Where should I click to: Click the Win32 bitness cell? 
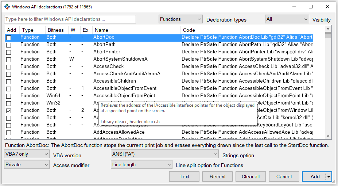pyautogui.click(x=53, y=103)
